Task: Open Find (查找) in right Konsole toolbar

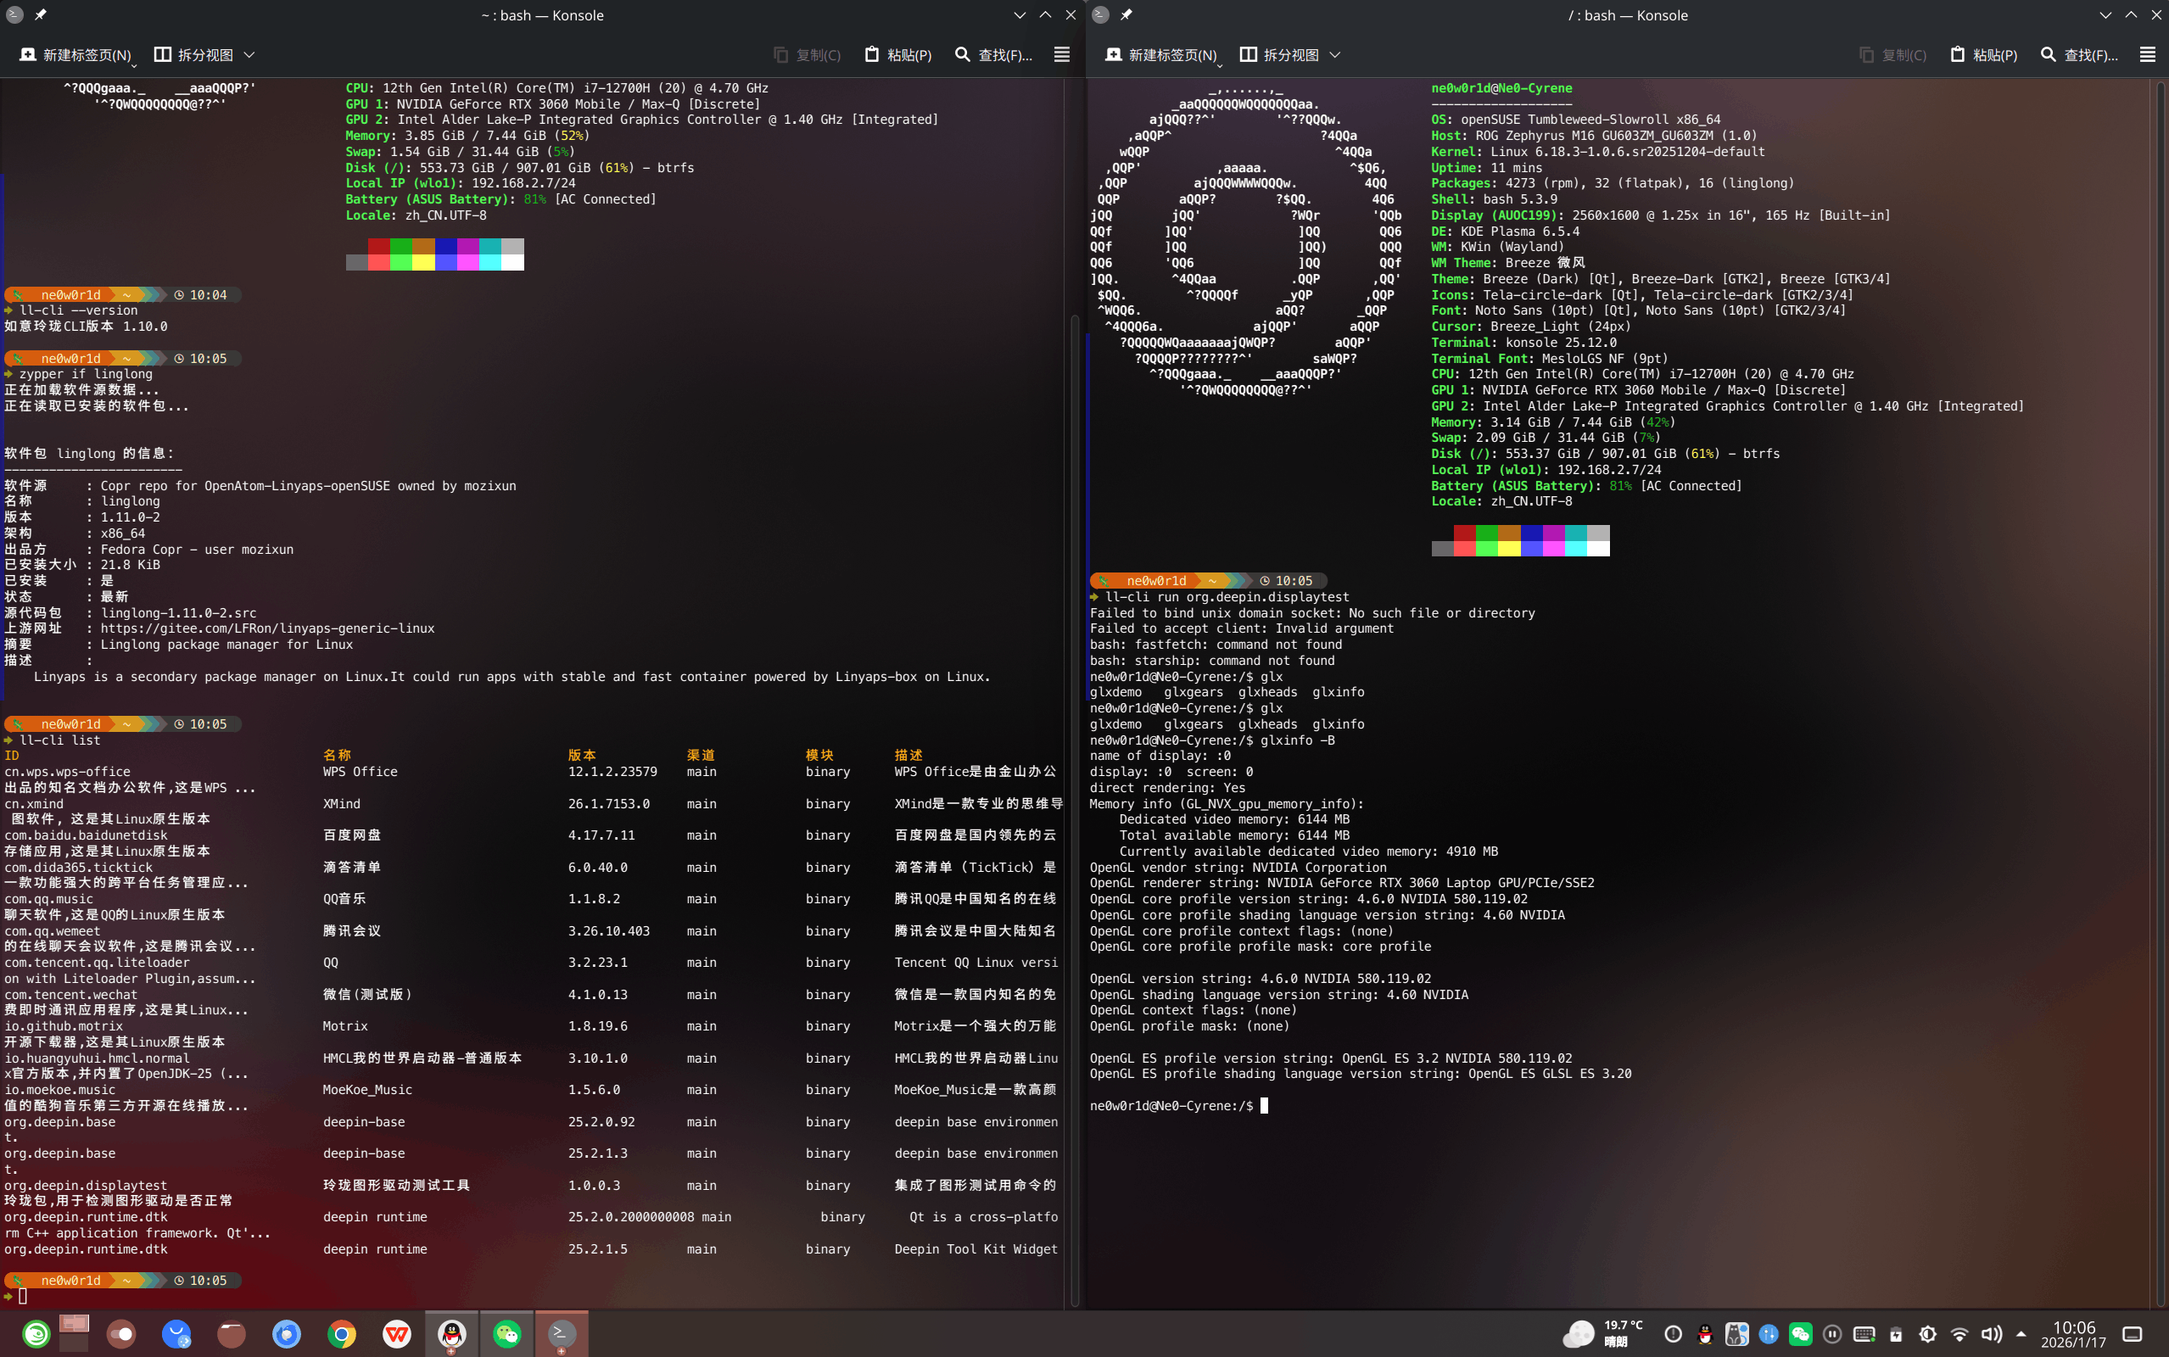Action: tap(2079, 55)
